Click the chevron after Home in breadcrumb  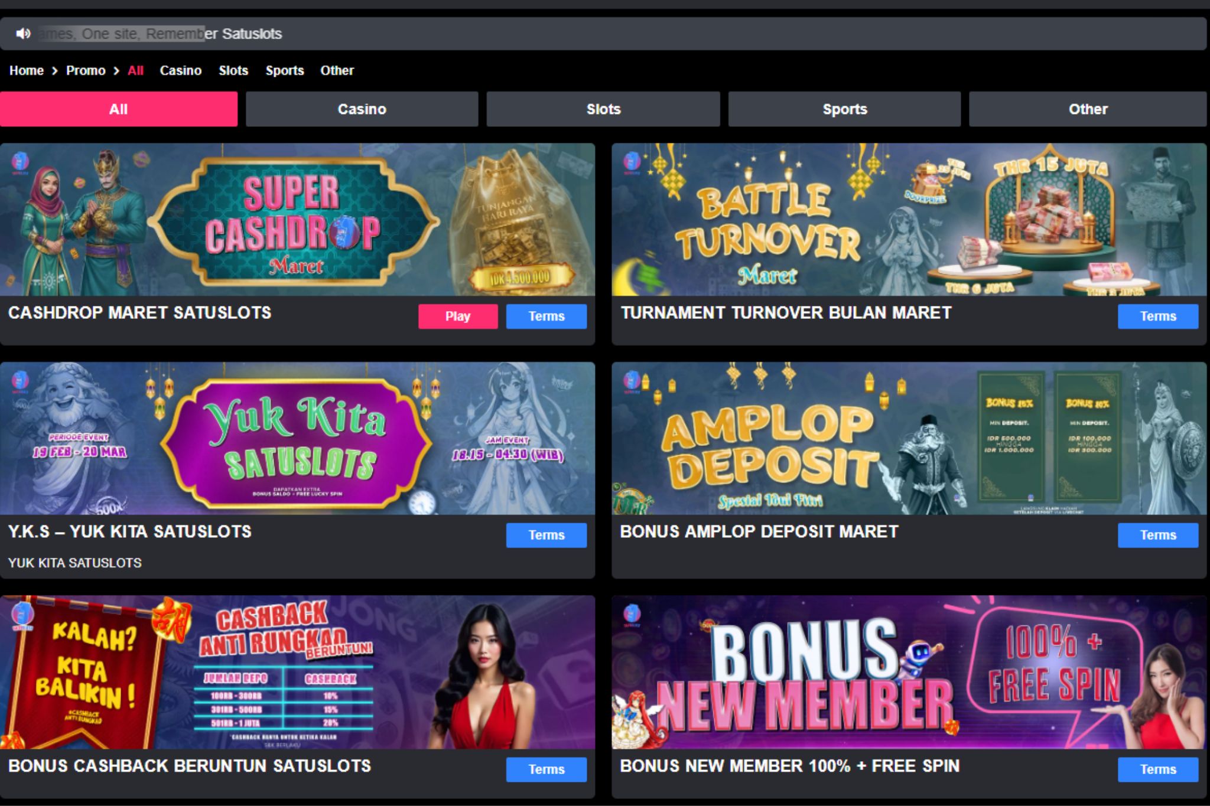[55, 71]
